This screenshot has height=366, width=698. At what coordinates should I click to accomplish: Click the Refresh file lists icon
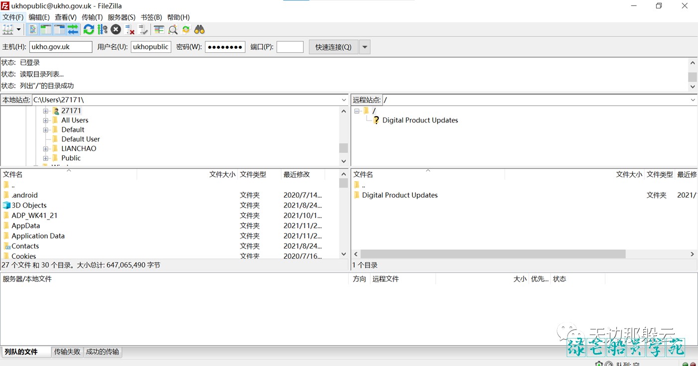[x=89, y=30]
